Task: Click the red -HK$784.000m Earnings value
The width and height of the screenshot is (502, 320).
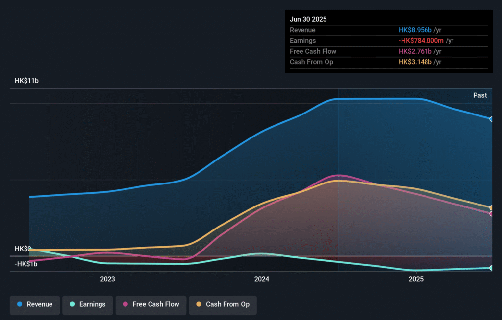Action: coord(421,41)
